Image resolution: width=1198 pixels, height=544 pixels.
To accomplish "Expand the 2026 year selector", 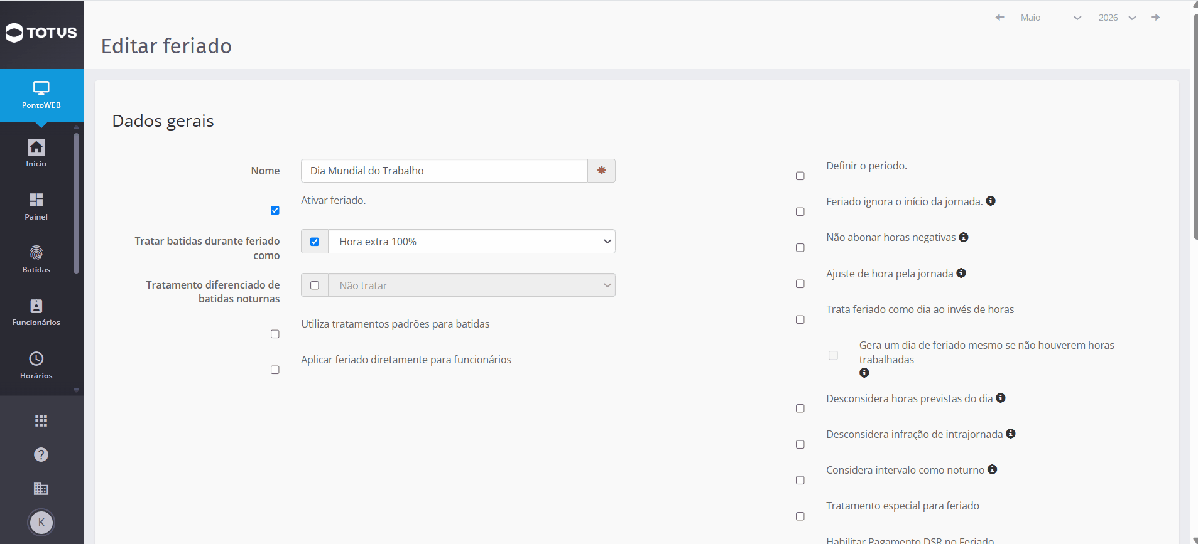I will click(x=1117, y=18).
